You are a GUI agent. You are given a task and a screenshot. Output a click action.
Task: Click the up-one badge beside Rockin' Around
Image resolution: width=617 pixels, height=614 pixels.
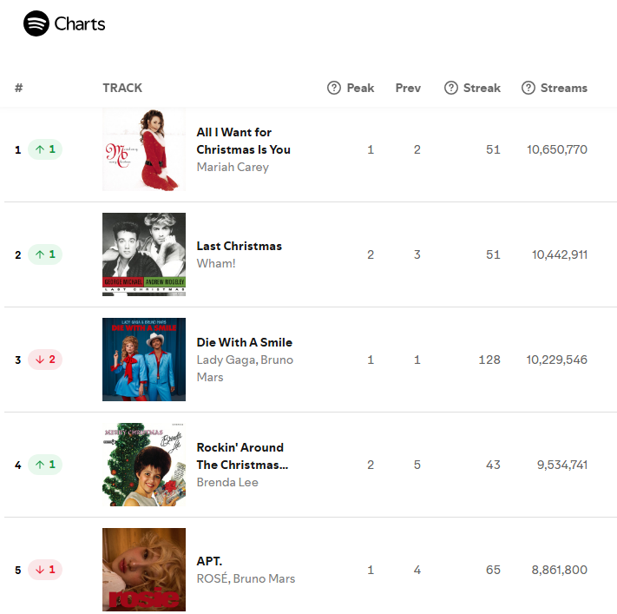tap(45, 465)
